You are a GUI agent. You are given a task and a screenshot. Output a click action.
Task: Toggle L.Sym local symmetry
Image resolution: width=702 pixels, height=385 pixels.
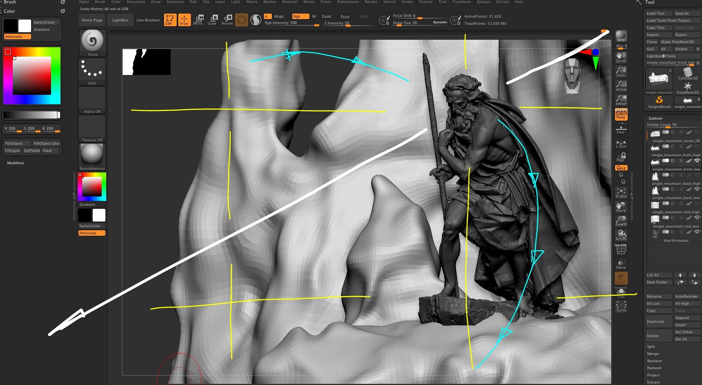click(x=621, y=144)
